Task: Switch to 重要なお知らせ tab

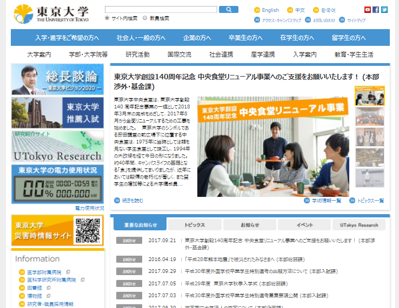Action: tap(140, 224)
